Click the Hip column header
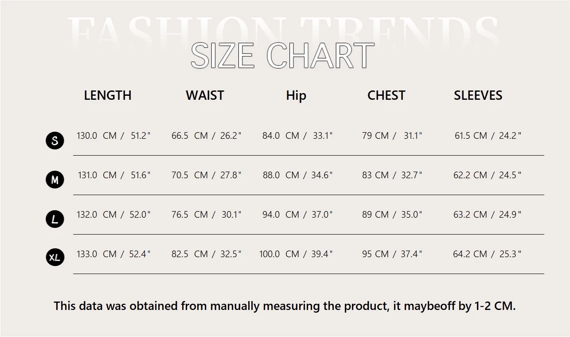Screen dimensions: 570x337 pos(296,95)
